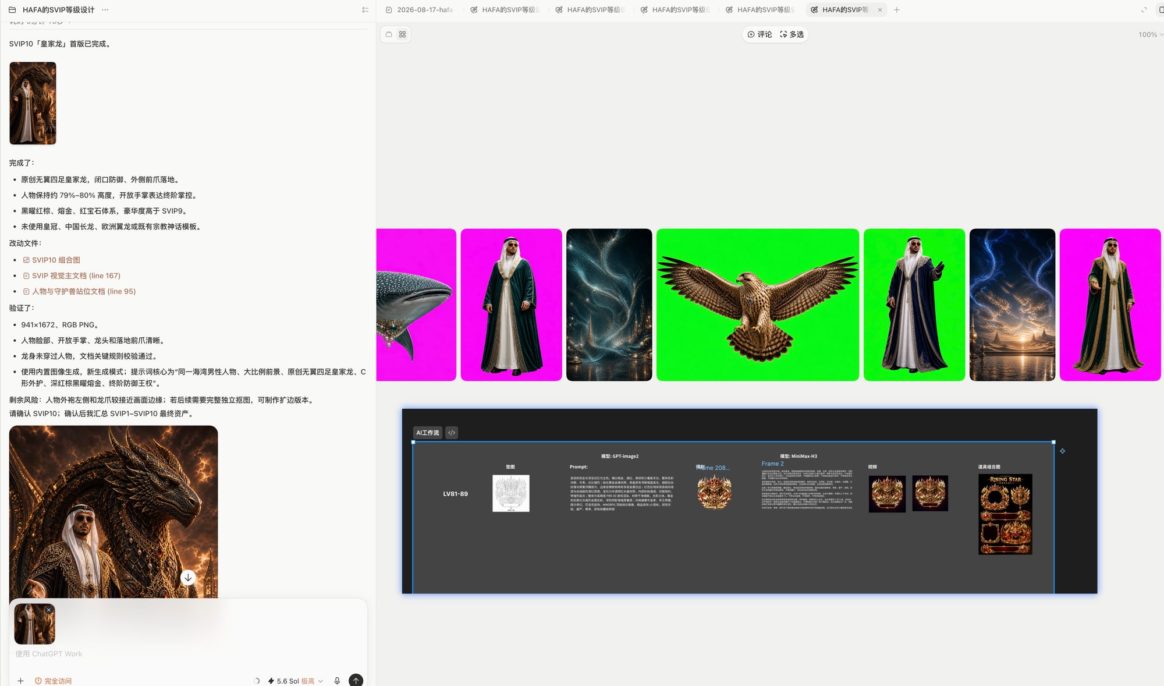Select the man in navy robe on the green background
This screenshot has height=686, width=1164.
click(x=914, y=305)
